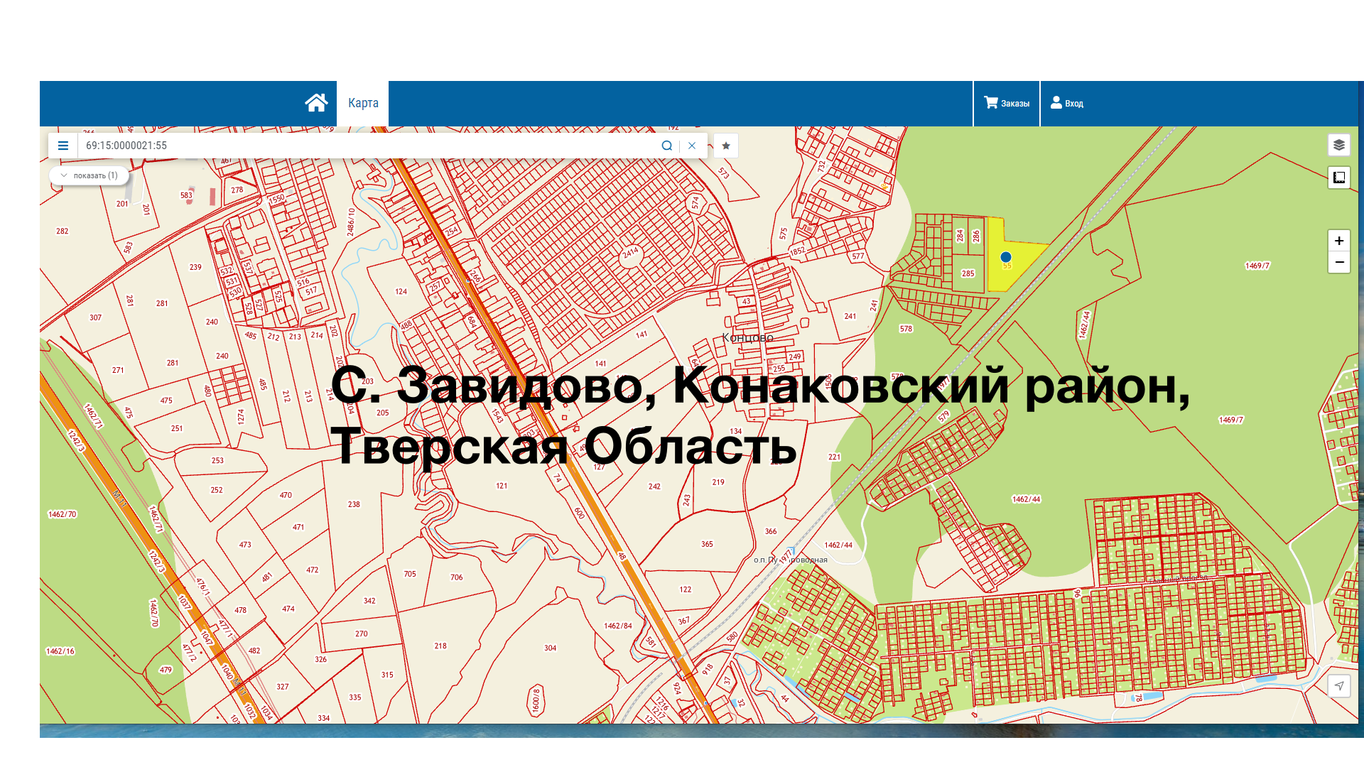Open the Заказы cart
Screen dimensions: 1364x767
(x=1006, y=103)
